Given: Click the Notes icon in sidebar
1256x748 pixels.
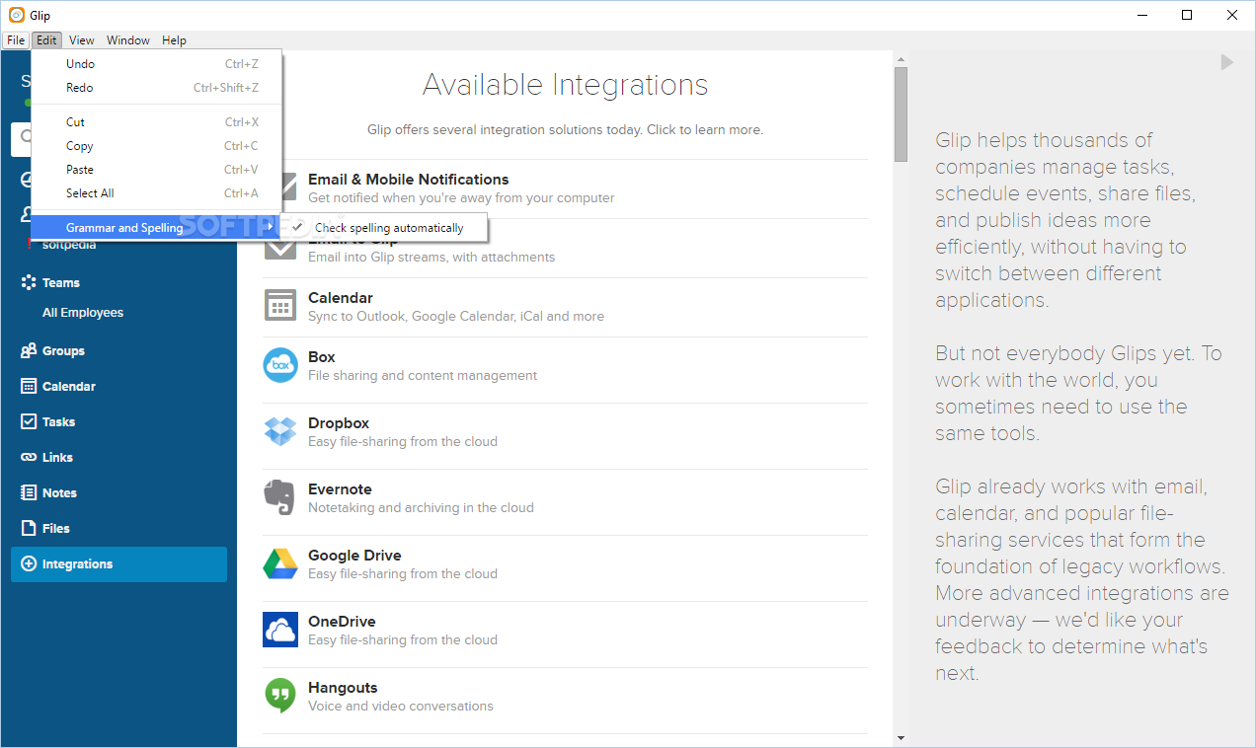Looking at the screenshot, I should pos(29,492).
